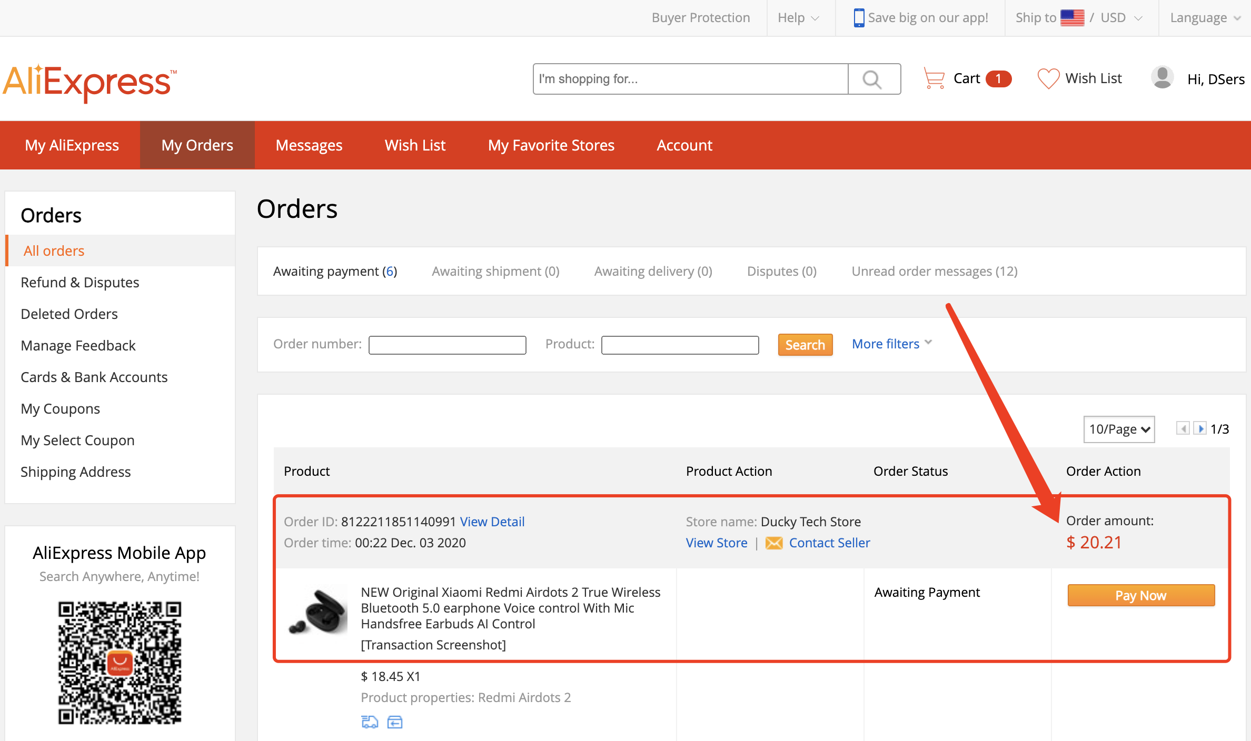Open the Language dropdown
This screenshot has height=741, width=1251.
pyautogui.click(x=1205, y=18)
